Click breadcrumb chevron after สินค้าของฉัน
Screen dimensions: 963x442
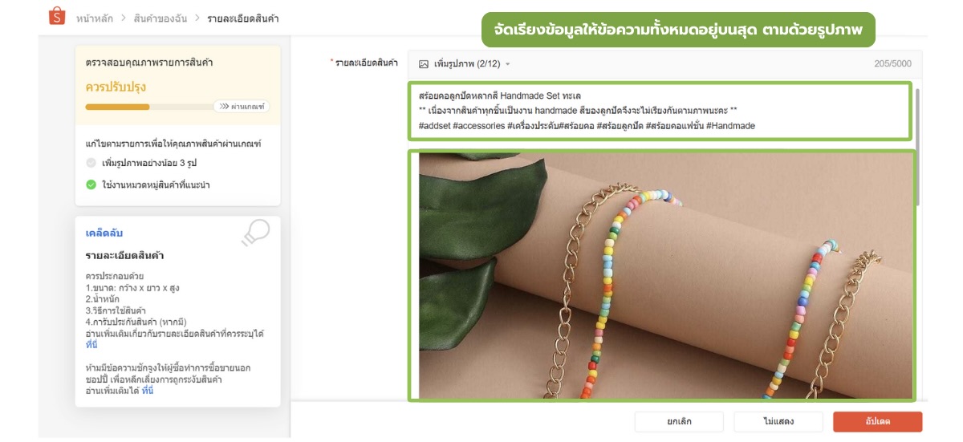[196, 18]
